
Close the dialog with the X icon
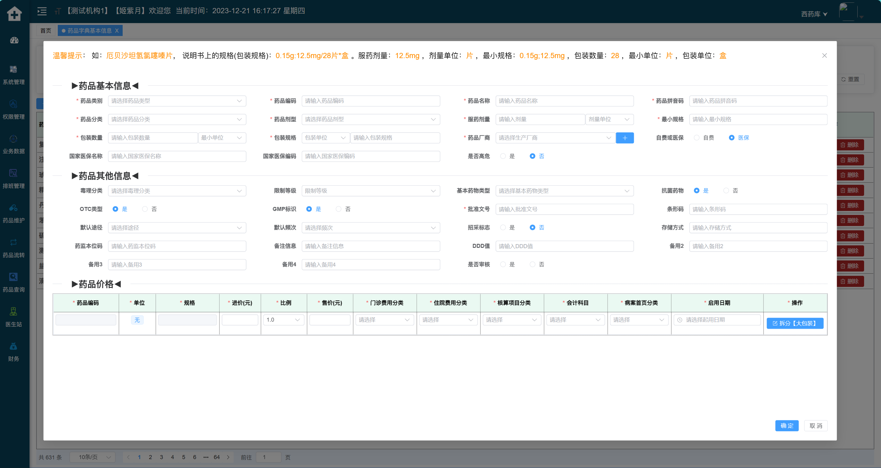(x=824, y=55)
